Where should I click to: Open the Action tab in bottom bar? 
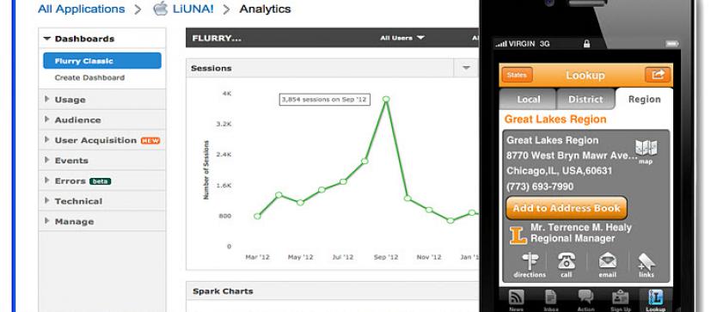[x=585, y=300]
